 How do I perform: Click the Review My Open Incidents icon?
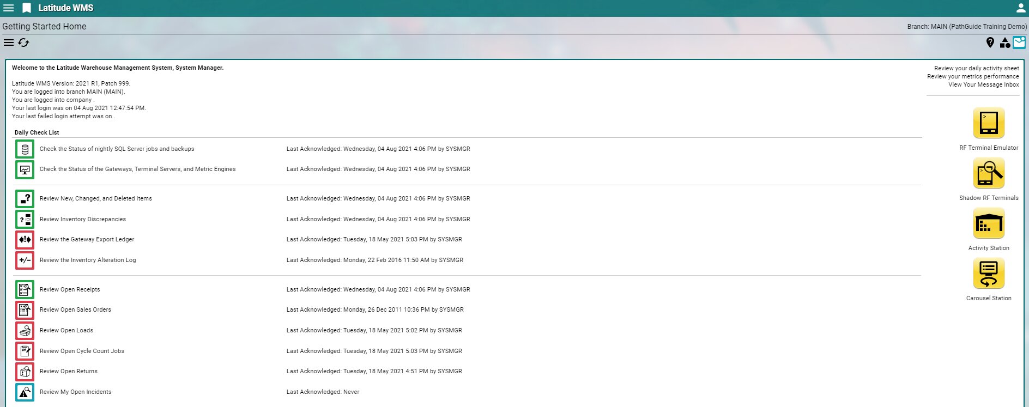25,392
